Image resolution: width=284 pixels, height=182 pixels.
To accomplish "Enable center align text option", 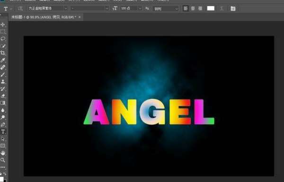I will [193, 9].
